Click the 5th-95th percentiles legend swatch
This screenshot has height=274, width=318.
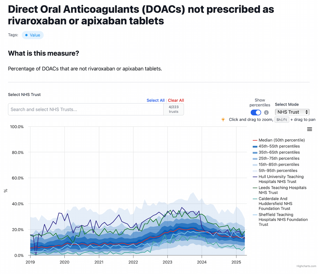click(x=255, y=171)
